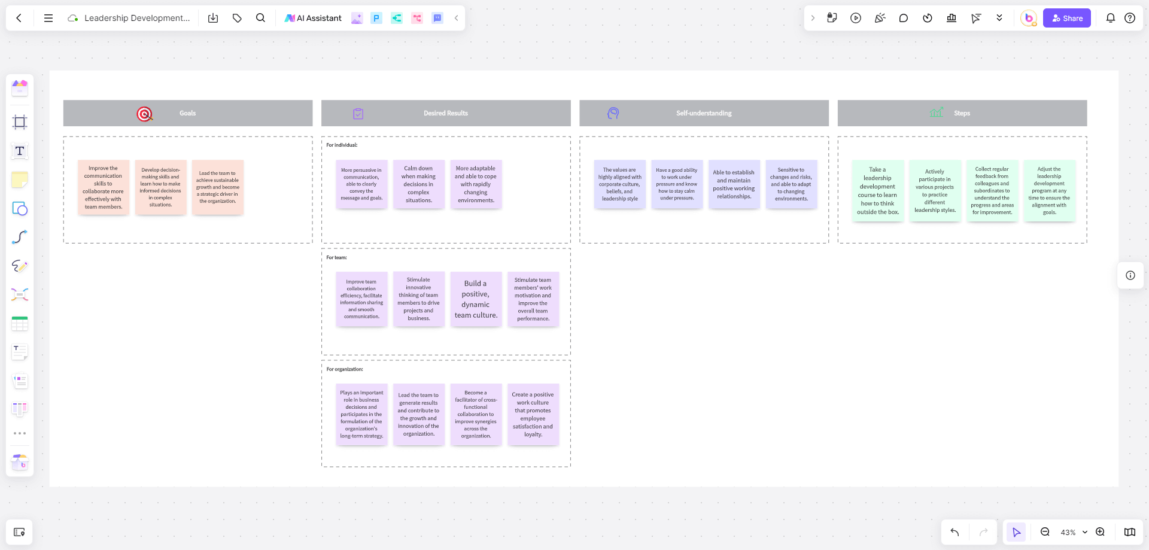This screenshot has height=550, width=1149.
Task: Select the Kanban board tool
Action: click(x=20, y=409)
